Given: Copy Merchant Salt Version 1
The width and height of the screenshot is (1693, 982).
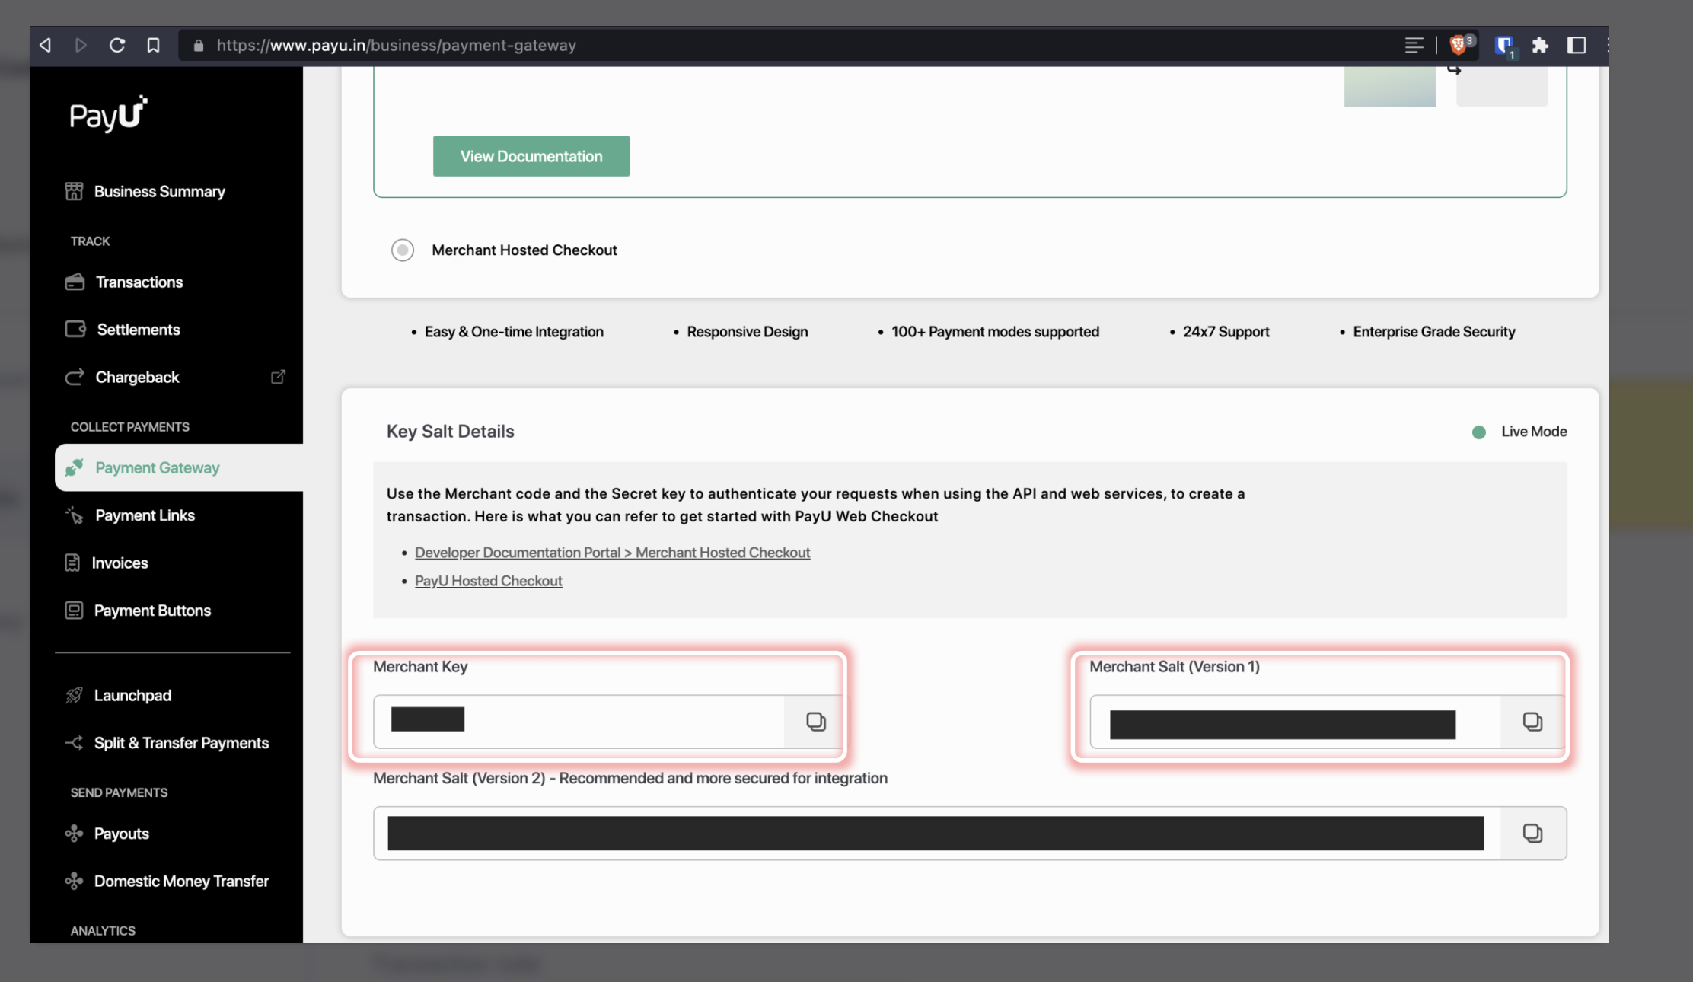Looking at the screenshot, I should (1532, 721).
